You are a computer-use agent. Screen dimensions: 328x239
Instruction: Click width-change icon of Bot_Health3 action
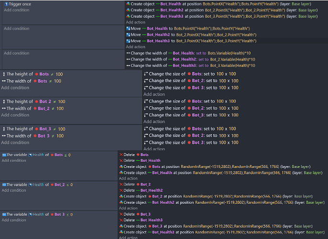coord(128,65)
